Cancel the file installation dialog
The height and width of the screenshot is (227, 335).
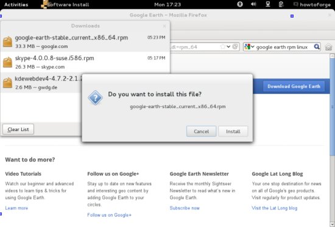(201, 131)
